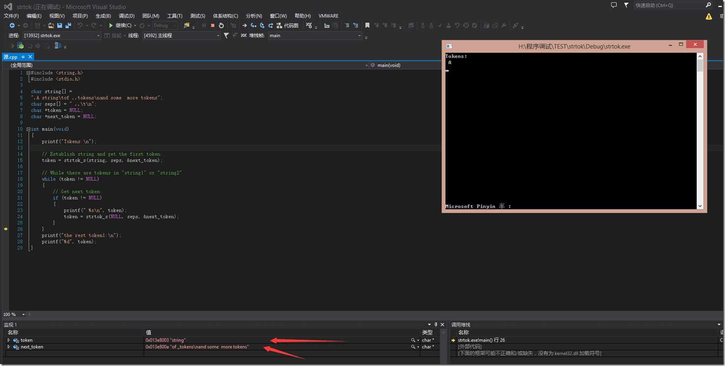Open the process dropdown showing strtok.exe
The image size is (725, 366).
click(x=61, y=35)
